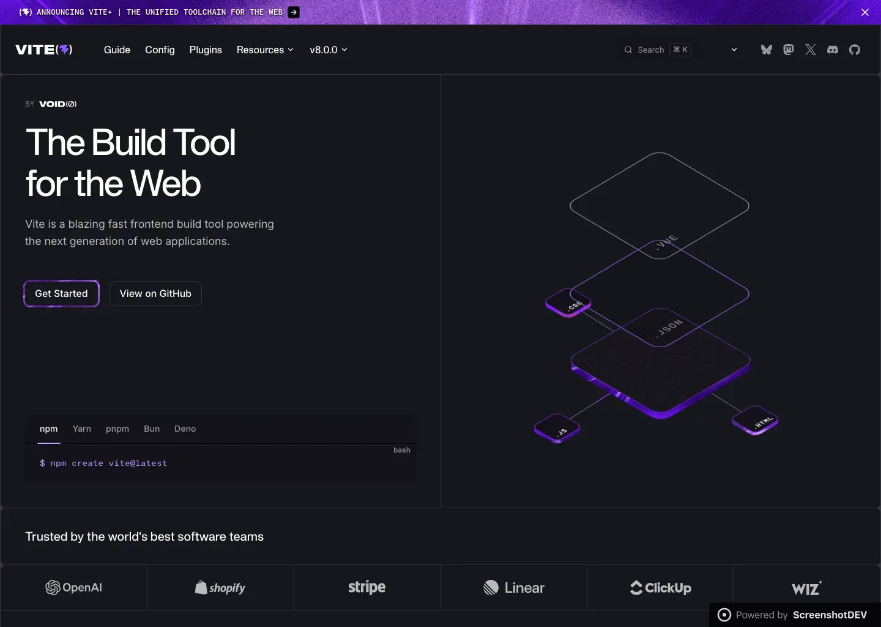The height and width of the screenshot is (627, 881).
Task: Open the Guide nav item
Action: point(117,50)
